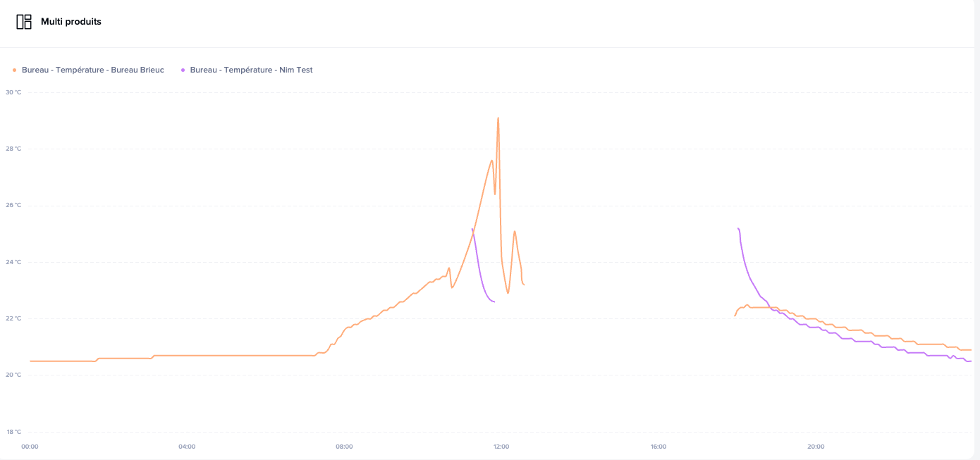The height and width of the screenshot is (460, 980).
Task: Select the 16:00 time axis label
Action: click(x=659, y=447)
